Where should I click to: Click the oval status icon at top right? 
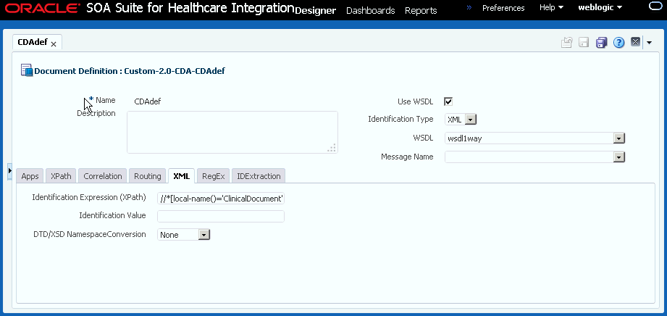[657, 6]
